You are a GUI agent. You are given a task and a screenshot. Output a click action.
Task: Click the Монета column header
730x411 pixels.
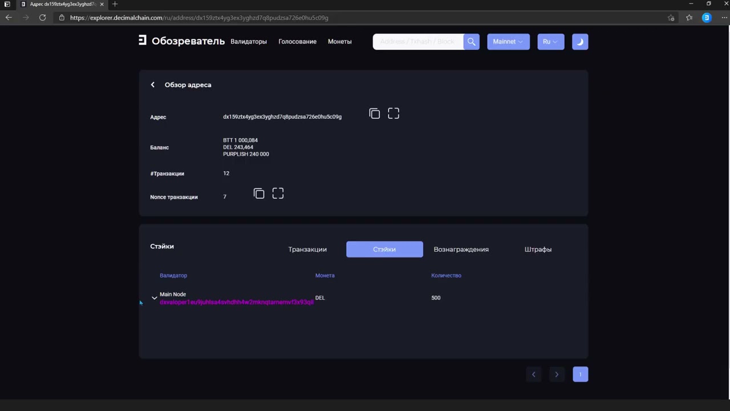pyautogui.click(x=325, y=276)
